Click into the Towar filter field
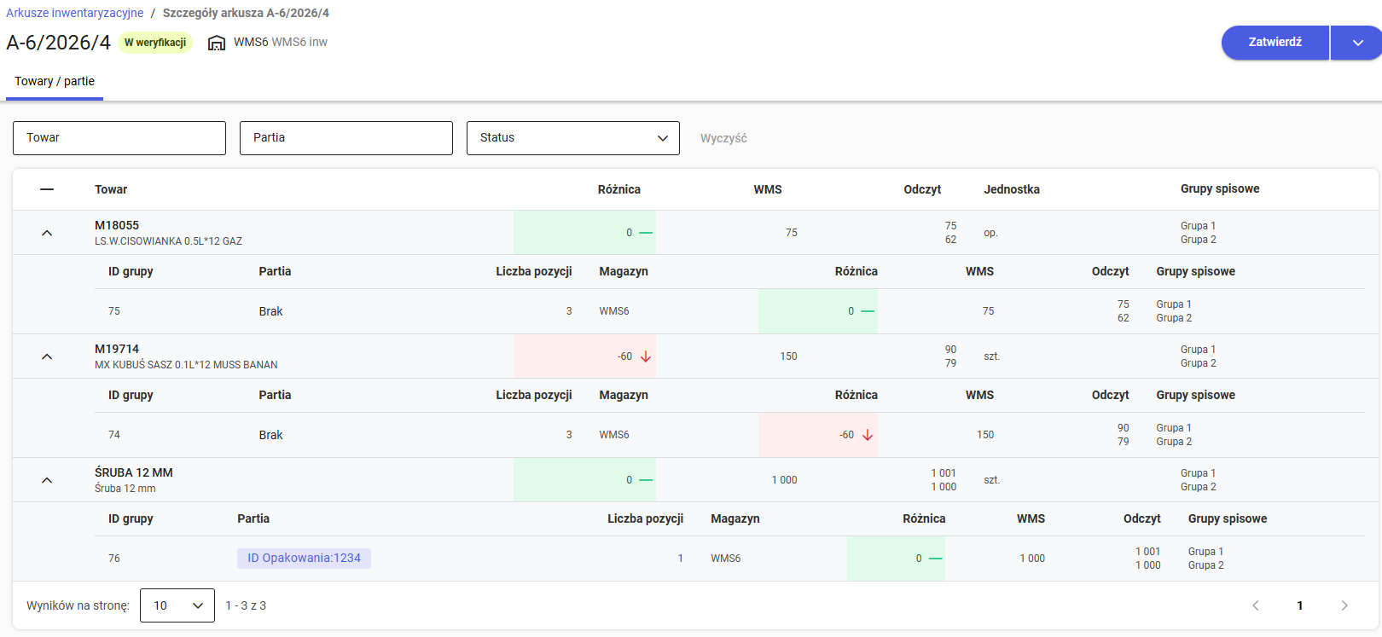 click(119, 138)
